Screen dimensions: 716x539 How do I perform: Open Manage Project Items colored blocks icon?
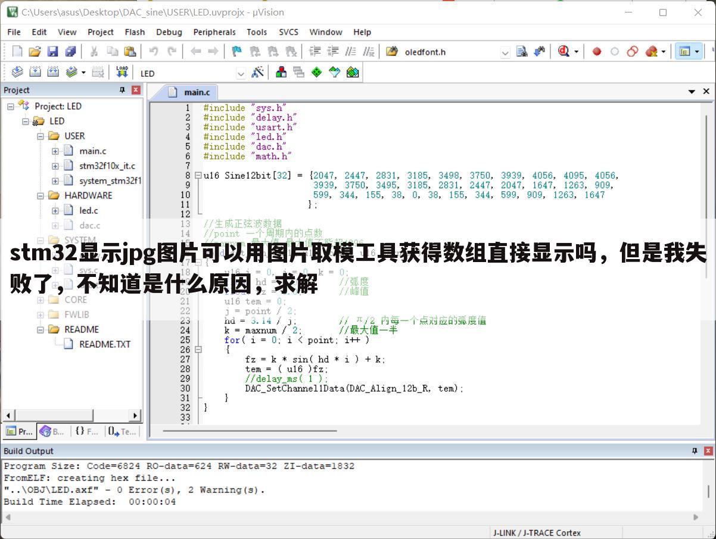coord(281,73)
